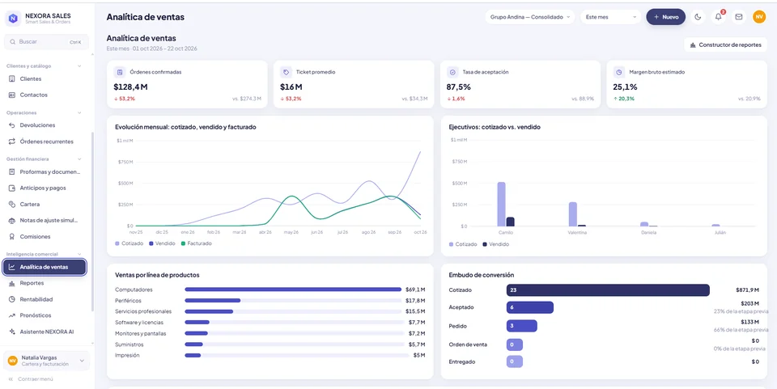This screenshot has width=777, height=389.
Task: Click the Buscar search field
Action: coord(46,42)
